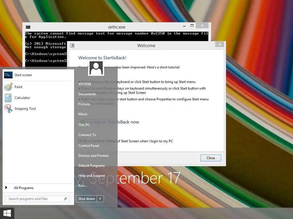293x219 pixels.
Task: Open Help and Support
Action: pos(92,176)
